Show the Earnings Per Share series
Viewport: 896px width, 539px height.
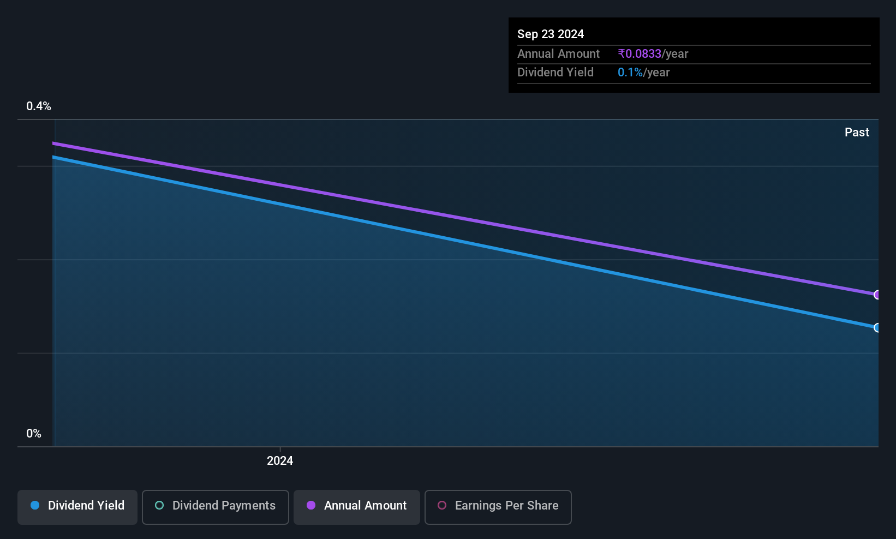[498, 507]
